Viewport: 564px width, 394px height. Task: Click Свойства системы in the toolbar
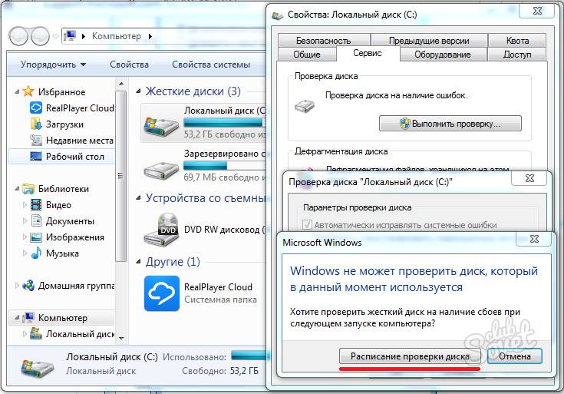pos(211,65)
